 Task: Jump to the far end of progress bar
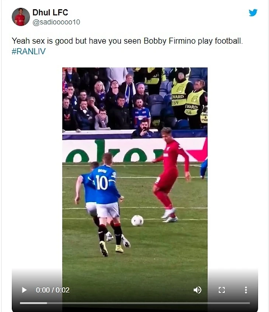(x=249, y=303)
